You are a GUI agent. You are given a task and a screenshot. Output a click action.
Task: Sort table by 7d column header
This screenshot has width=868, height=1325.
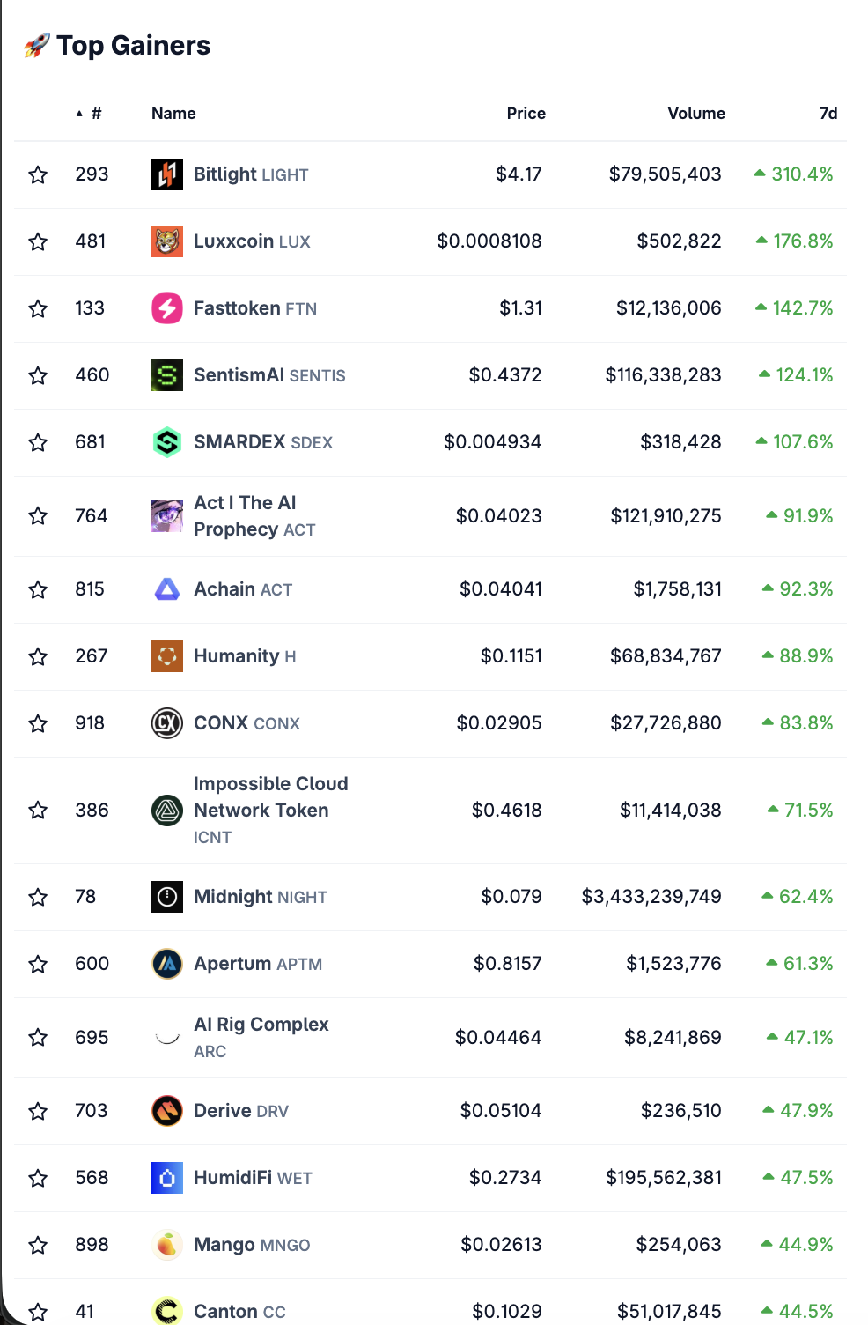pyautogui.click(x=828, y=114)
